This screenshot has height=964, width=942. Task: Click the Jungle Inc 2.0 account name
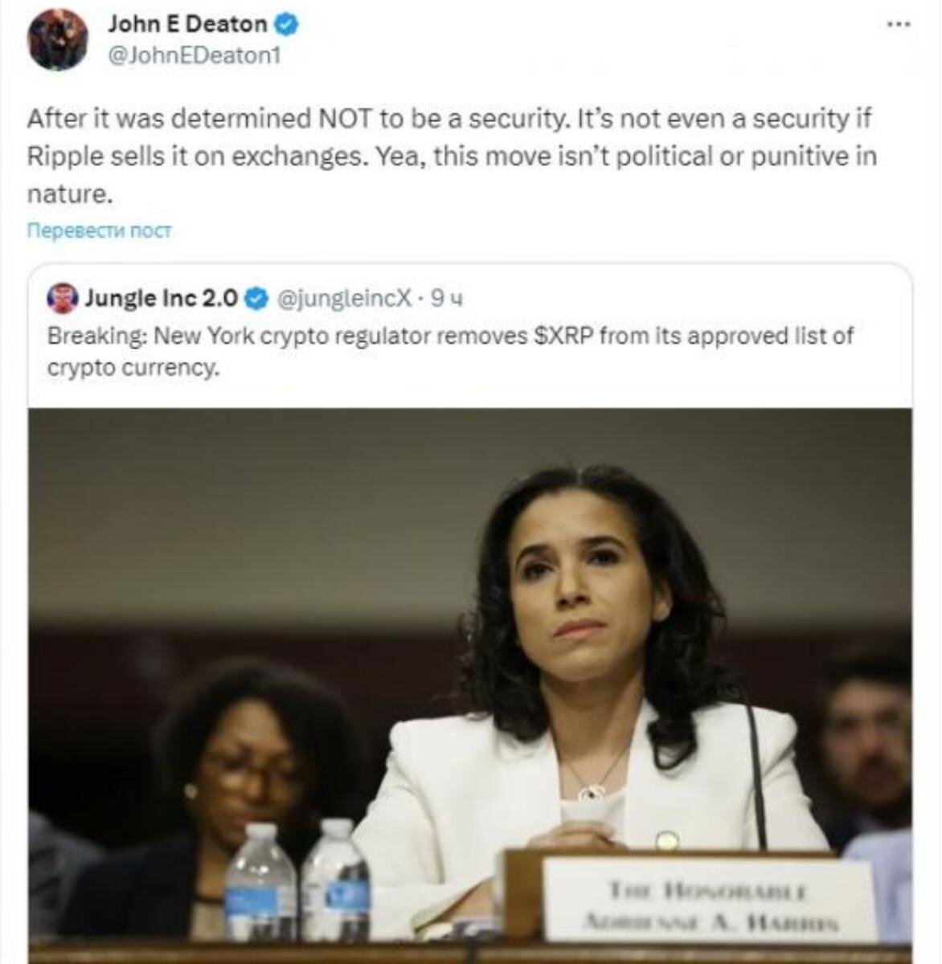pos(161,299)
